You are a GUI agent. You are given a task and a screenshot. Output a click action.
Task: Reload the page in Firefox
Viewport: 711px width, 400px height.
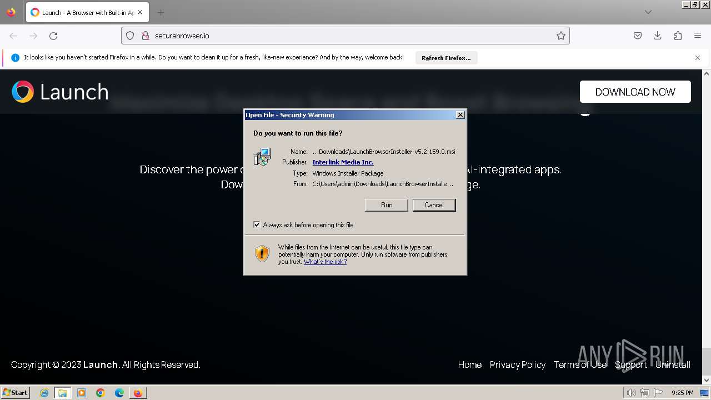pos(53,36)
